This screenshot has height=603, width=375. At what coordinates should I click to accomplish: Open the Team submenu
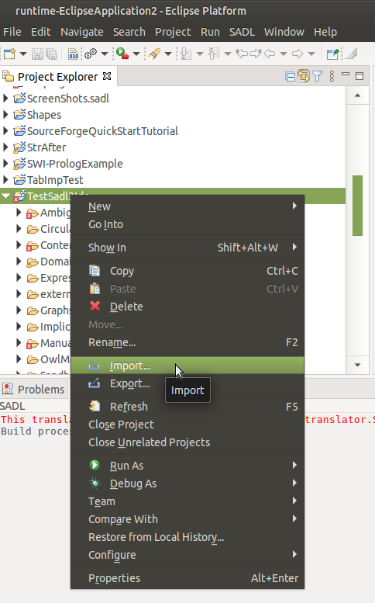[x=187, y=501]
